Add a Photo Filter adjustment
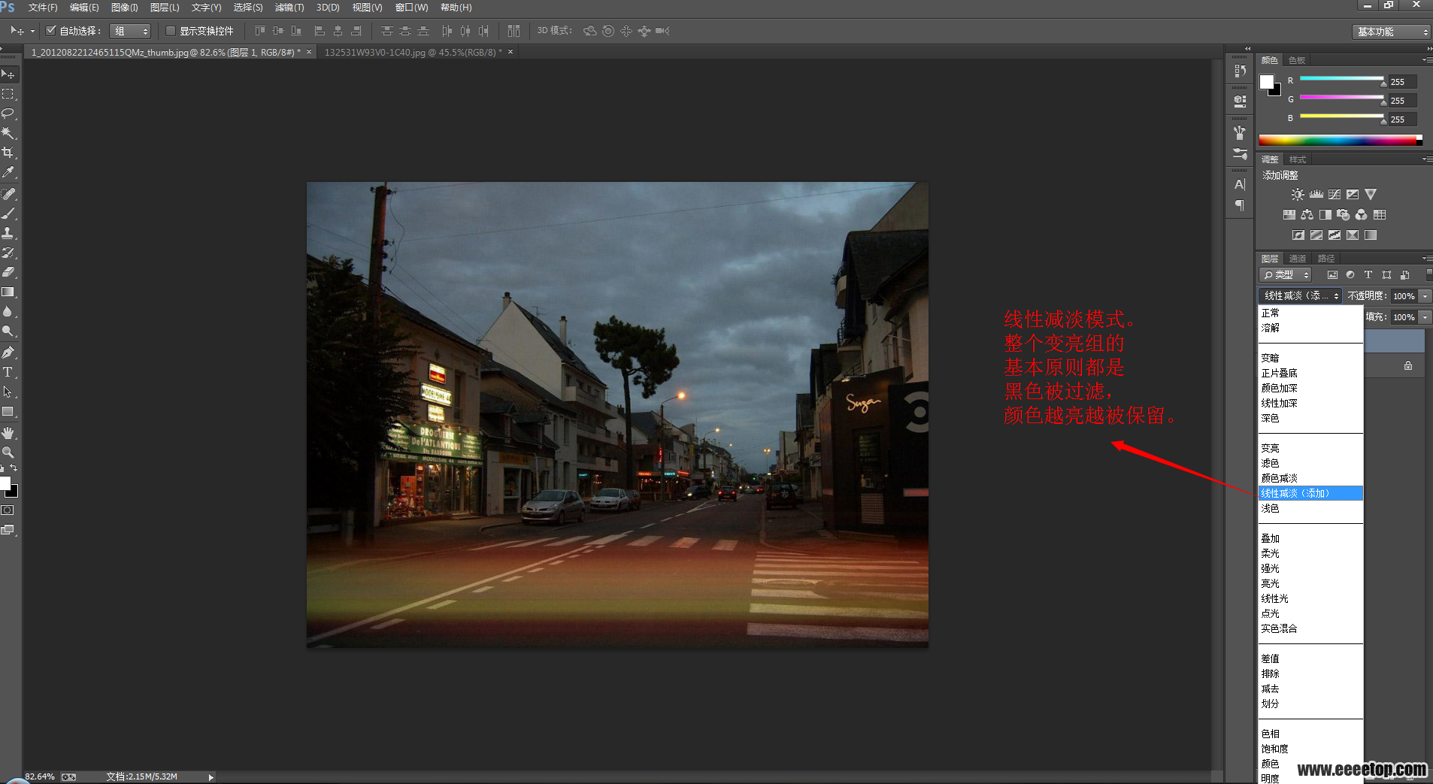The width and height of the screenshot is (1433, 784). [x=1344, y=215]
